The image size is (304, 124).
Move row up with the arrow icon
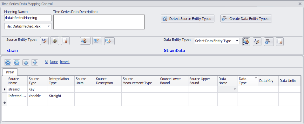coord(26,62)
